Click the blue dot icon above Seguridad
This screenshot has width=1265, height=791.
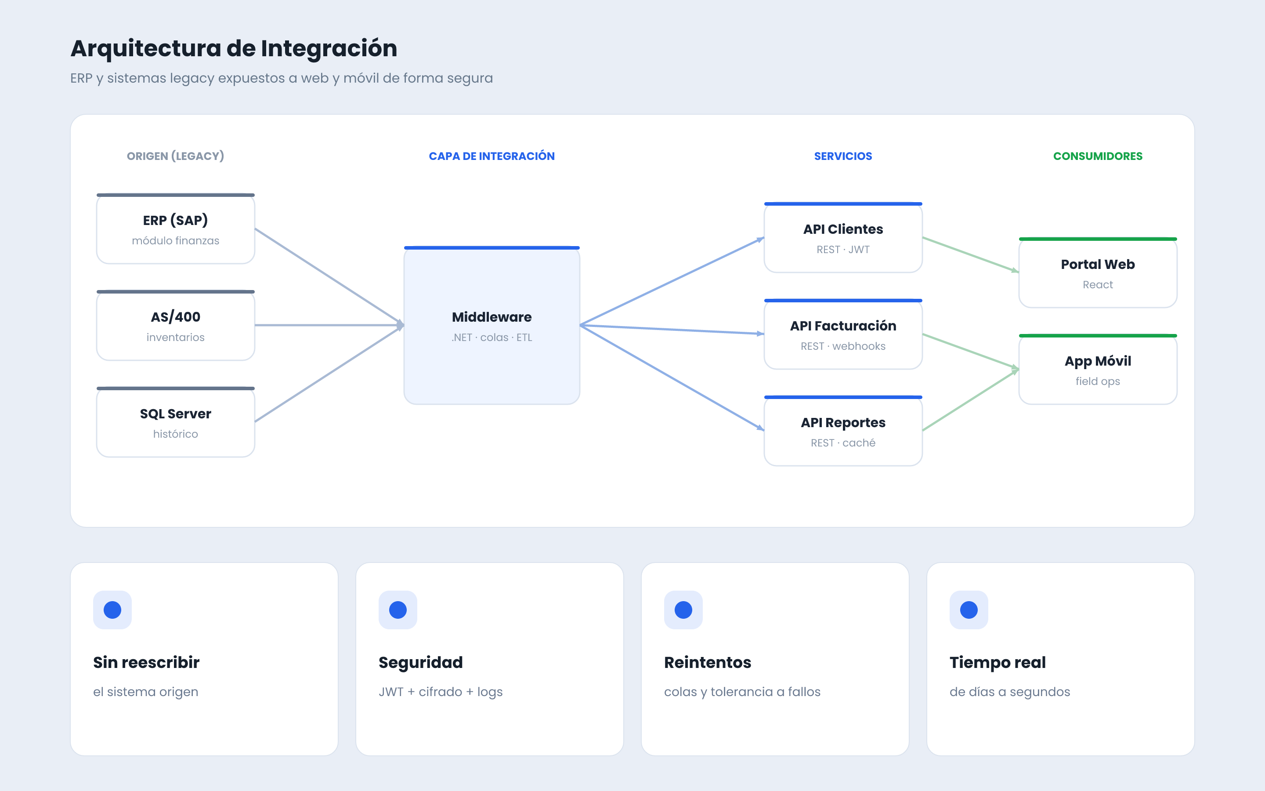398,610
